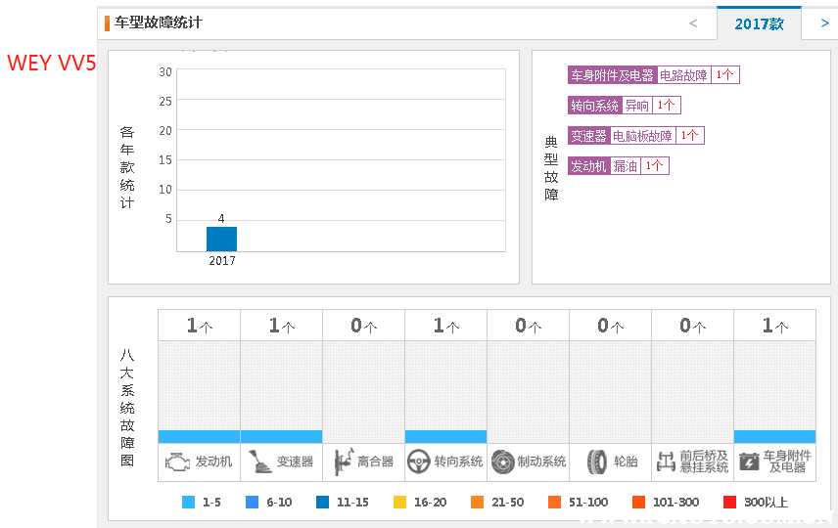Screen dimensions: 838x528
Task: Click the brake disc (制动系统) icon
Action: click(503, 462)
